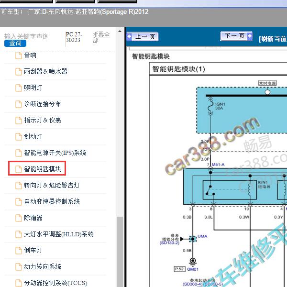Click the UMA connector label

202,236
